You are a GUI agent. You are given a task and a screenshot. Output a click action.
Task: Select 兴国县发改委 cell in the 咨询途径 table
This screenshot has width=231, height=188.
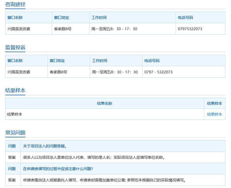point(19,29)
